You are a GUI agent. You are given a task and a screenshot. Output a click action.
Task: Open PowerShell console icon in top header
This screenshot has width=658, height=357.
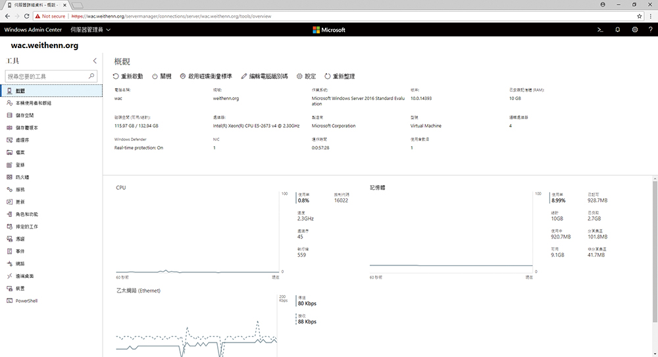pyautogui.click(x=600, y=30)
